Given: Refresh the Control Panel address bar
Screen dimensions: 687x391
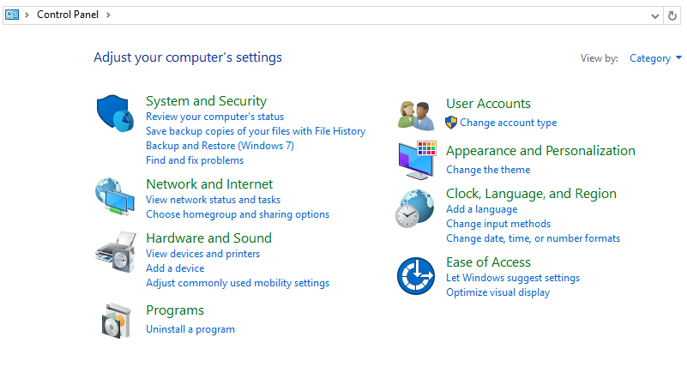Looking at the screenshot, I should 672,15.
